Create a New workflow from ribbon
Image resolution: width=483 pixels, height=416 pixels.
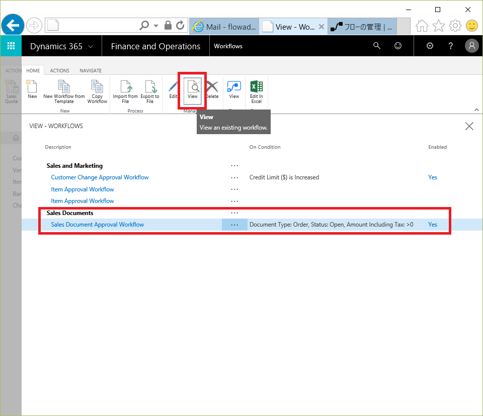pyautogui.click(x=32, y=89)
